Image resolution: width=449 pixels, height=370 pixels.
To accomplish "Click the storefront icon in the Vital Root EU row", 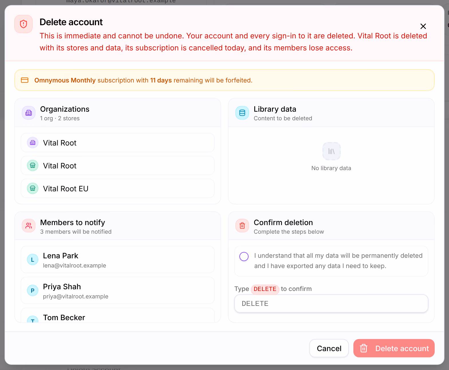I will [33, 188].
